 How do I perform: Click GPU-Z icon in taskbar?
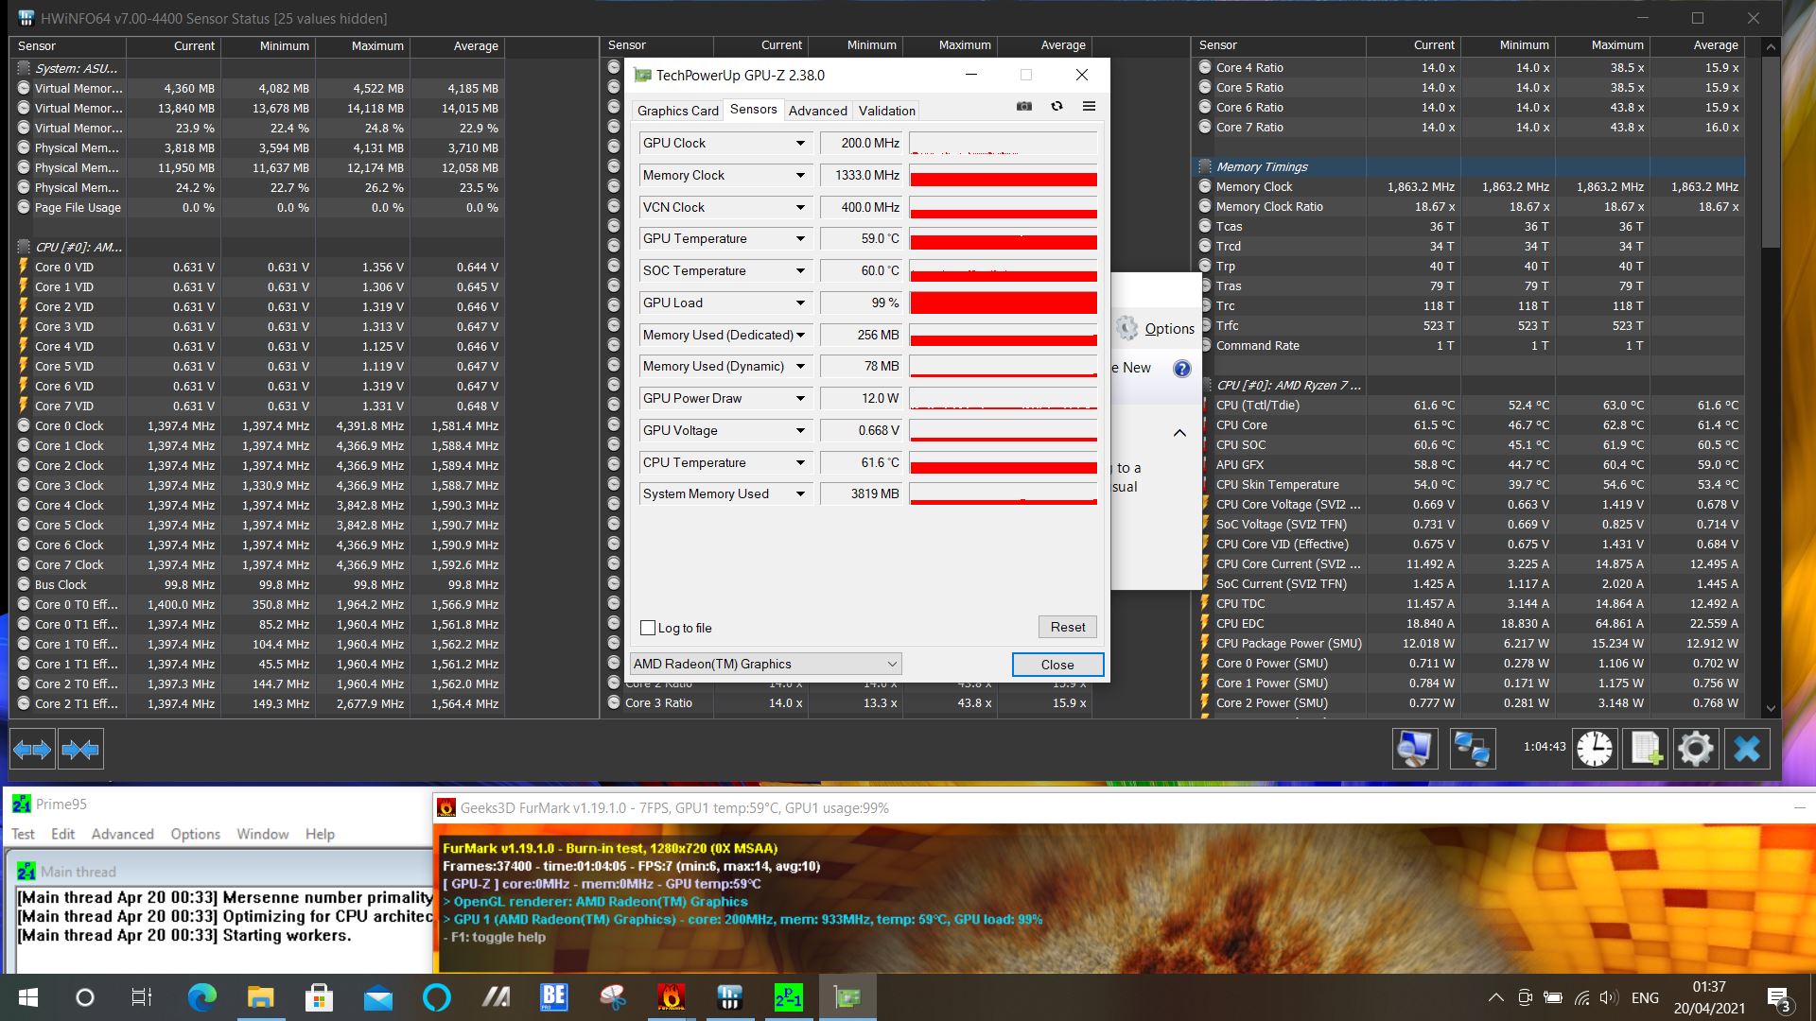(x=847, y=997)
